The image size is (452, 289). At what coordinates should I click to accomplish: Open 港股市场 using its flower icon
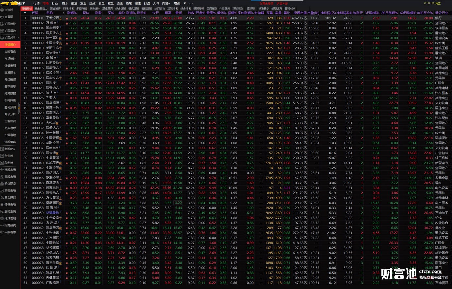(2, 170)
